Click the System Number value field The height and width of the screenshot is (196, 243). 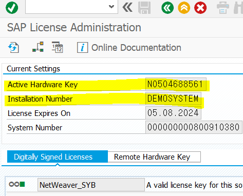[x=194, y=127]
